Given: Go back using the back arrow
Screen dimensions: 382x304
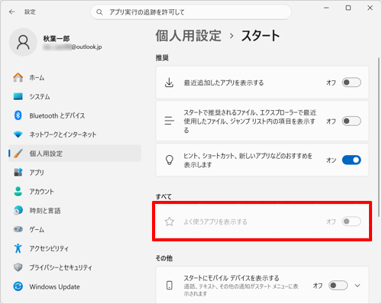Looking at the screenshot, I should [12, 12].
